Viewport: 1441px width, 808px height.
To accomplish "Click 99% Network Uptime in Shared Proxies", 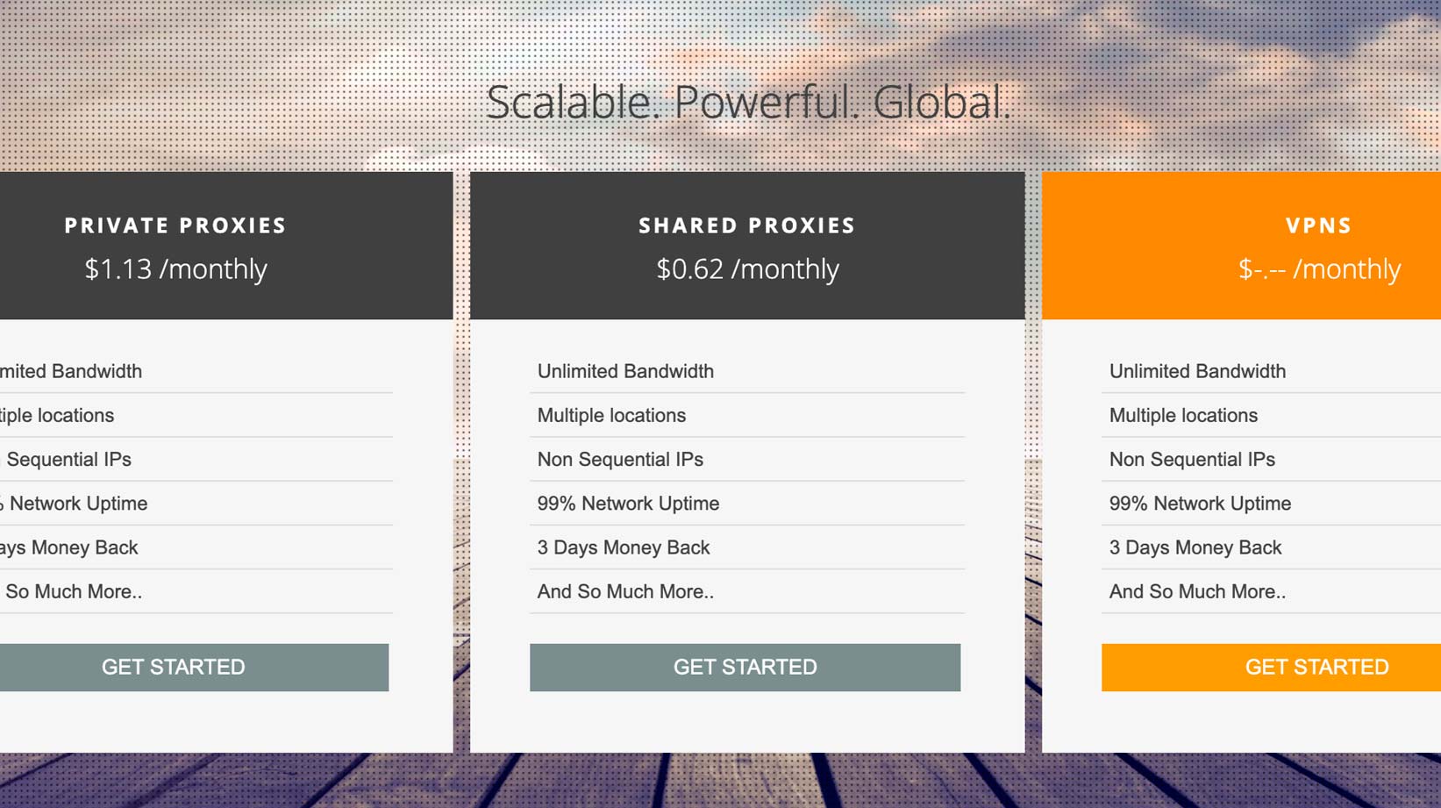I will [628, 504].
